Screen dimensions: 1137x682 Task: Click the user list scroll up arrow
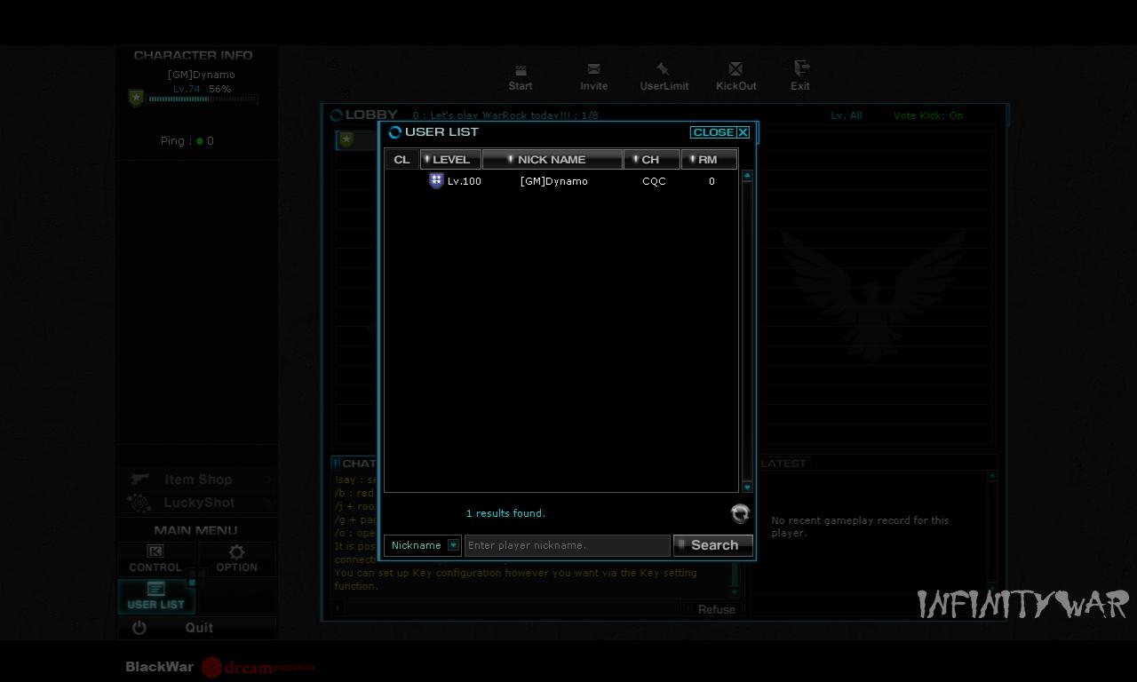(x=747, y=176)
